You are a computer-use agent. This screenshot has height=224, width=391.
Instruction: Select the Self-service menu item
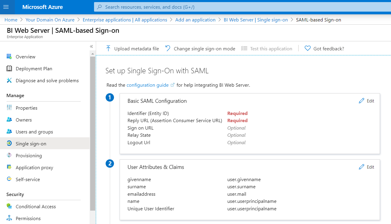pos(28,179)
